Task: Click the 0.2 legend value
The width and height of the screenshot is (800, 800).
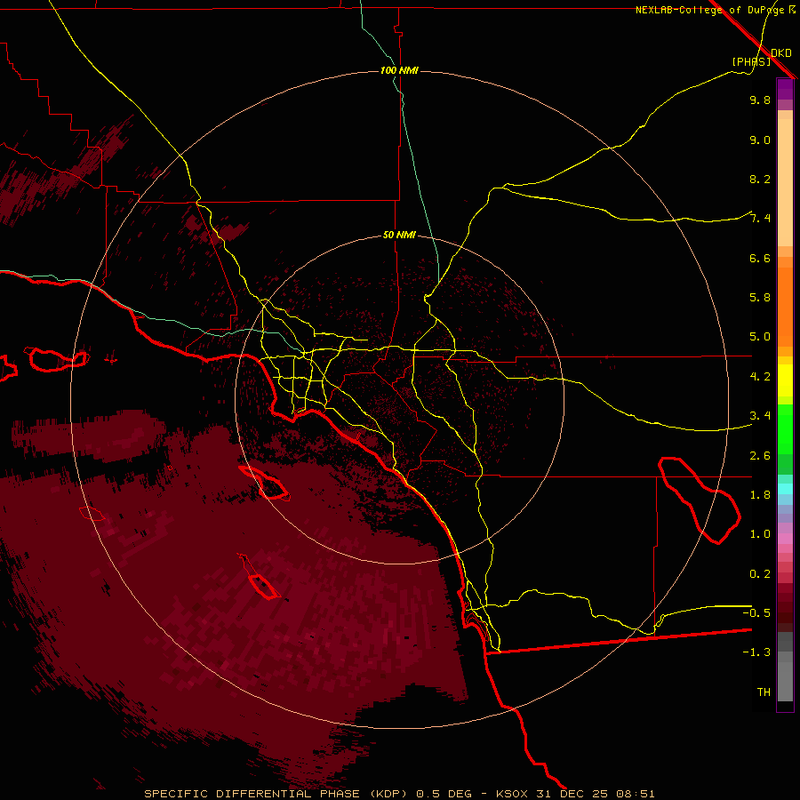Action: point(760,574)
